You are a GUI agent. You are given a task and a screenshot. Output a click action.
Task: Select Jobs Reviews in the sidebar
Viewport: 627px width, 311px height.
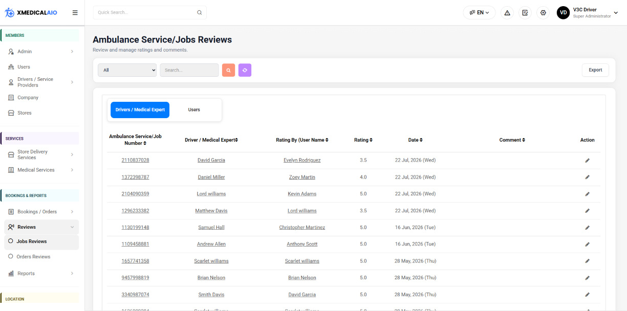coord(31,241)
